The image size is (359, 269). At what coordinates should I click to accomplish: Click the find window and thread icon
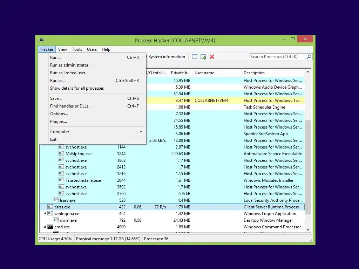point(203,57)
